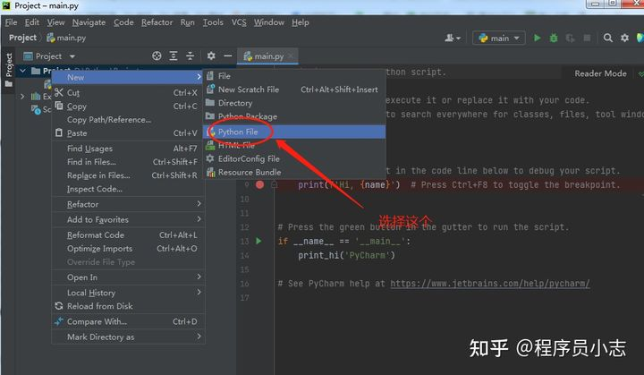Choose File in the New submenu
Image resolution: width=644 pixels, height=375 pixels.
294,76
